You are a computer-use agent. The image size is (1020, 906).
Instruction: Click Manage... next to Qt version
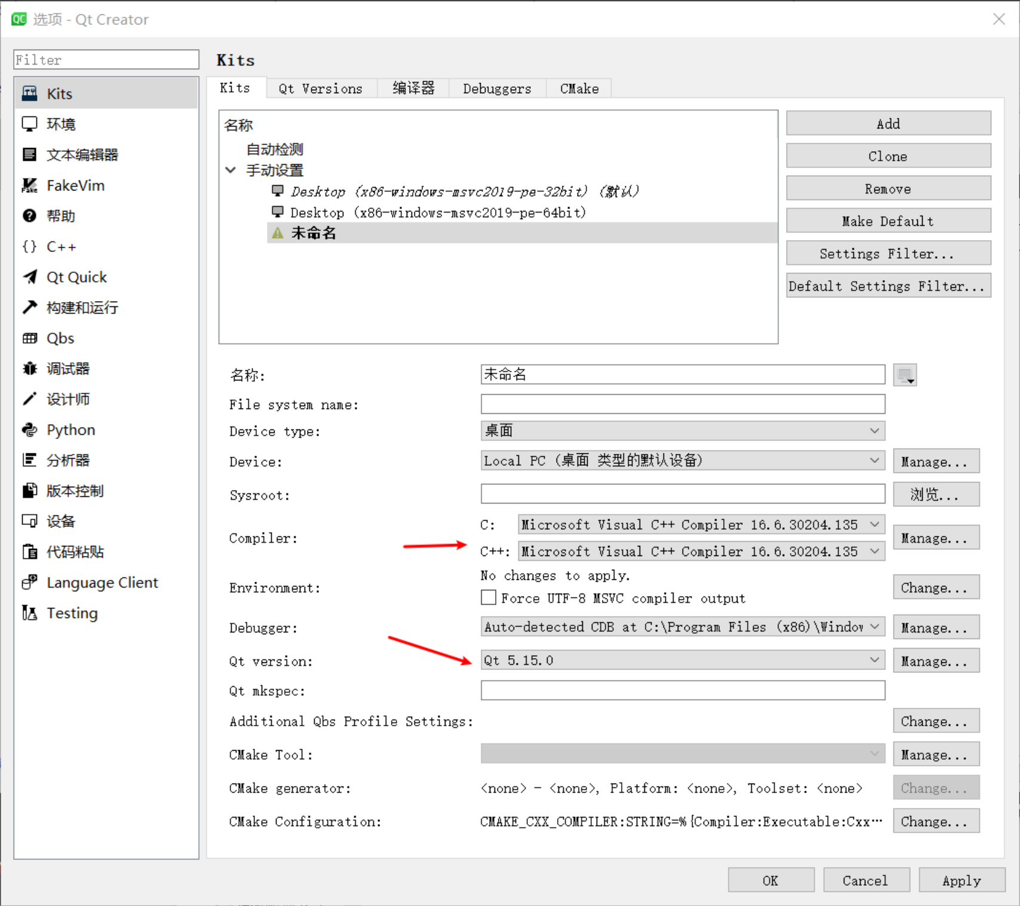coord(936,661)
